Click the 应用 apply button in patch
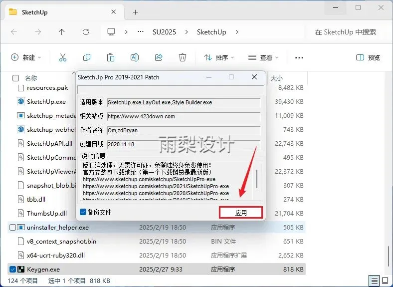This screenshot has width=393, height=287. click(x=241, y=213)
